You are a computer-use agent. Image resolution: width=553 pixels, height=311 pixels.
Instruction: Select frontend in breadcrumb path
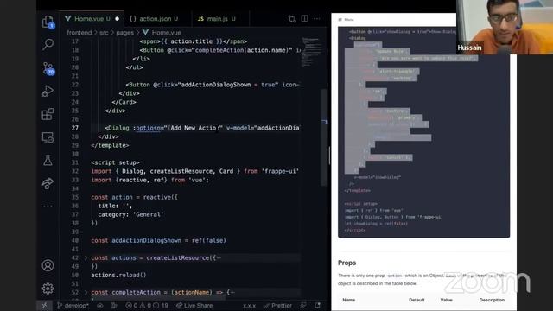point(79,33)
